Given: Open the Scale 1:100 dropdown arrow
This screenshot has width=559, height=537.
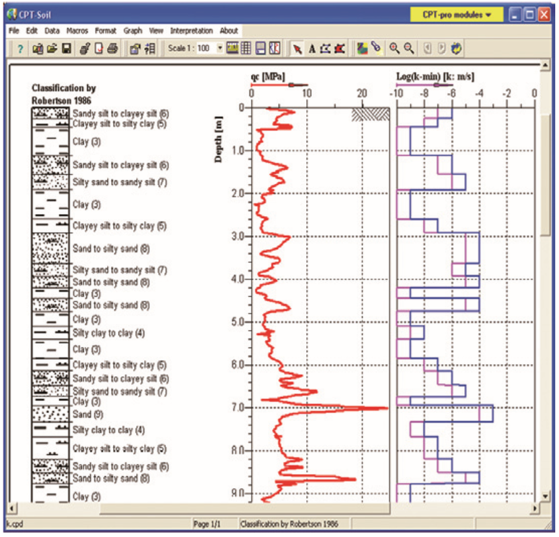Looking at the screenshot, I should (x=220, y=49).
